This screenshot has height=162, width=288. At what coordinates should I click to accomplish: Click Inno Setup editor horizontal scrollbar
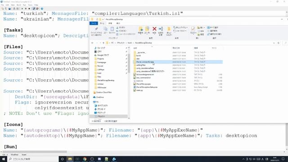35,152
